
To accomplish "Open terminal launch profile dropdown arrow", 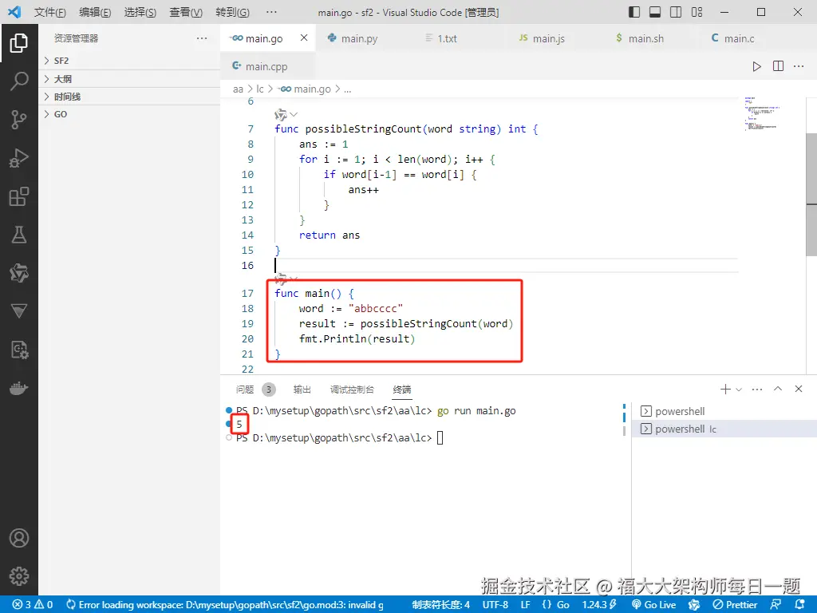I will click(738, 390).
